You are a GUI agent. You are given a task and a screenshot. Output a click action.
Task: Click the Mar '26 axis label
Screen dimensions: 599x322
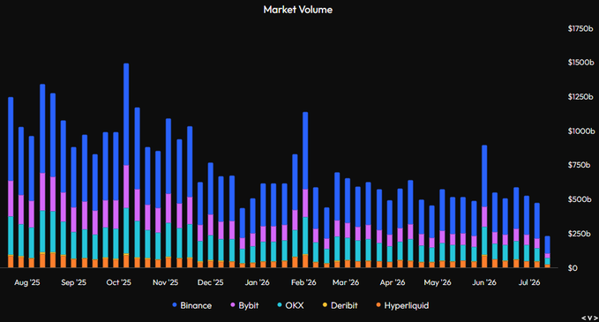[x=346, y=282]
